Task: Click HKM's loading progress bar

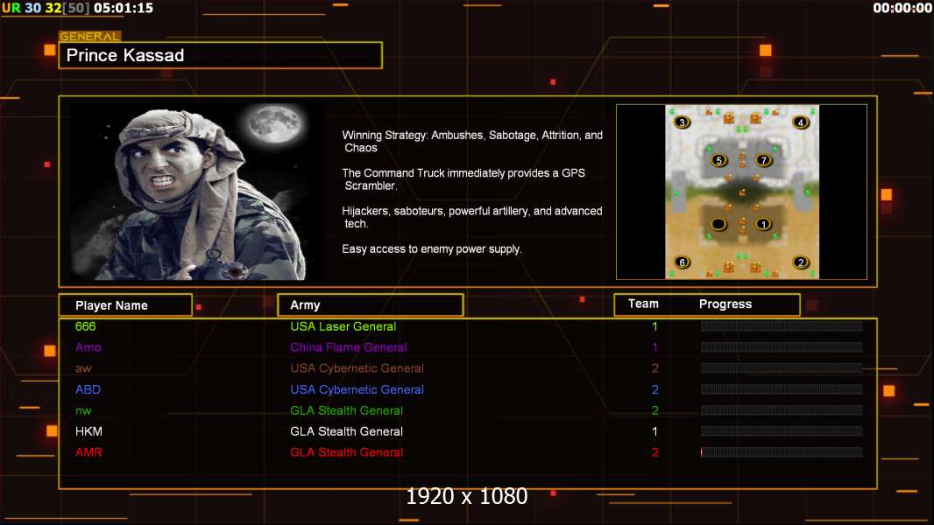Action: [x=782, y=431]
